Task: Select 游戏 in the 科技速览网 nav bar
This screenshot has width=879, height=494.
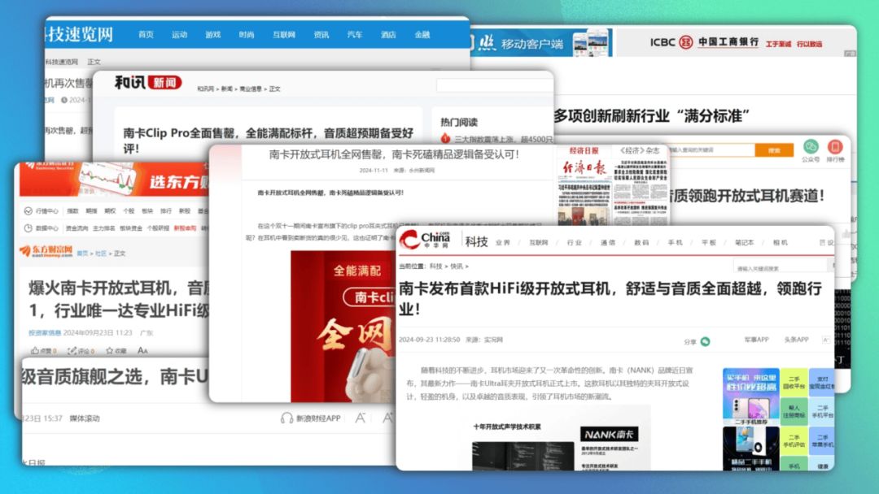Action: [213, 35]
